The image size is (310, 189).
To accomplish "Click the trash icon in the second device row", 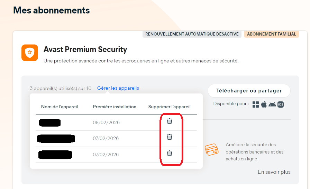I will [x=170, y=137].
